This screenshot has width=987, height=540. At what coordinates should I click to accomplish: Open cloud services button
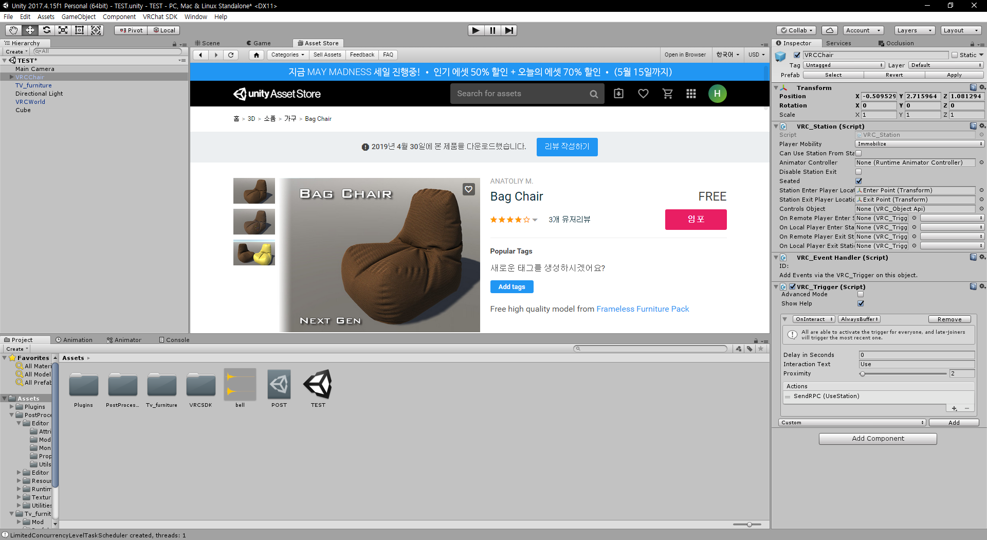(x=829, y=30)
